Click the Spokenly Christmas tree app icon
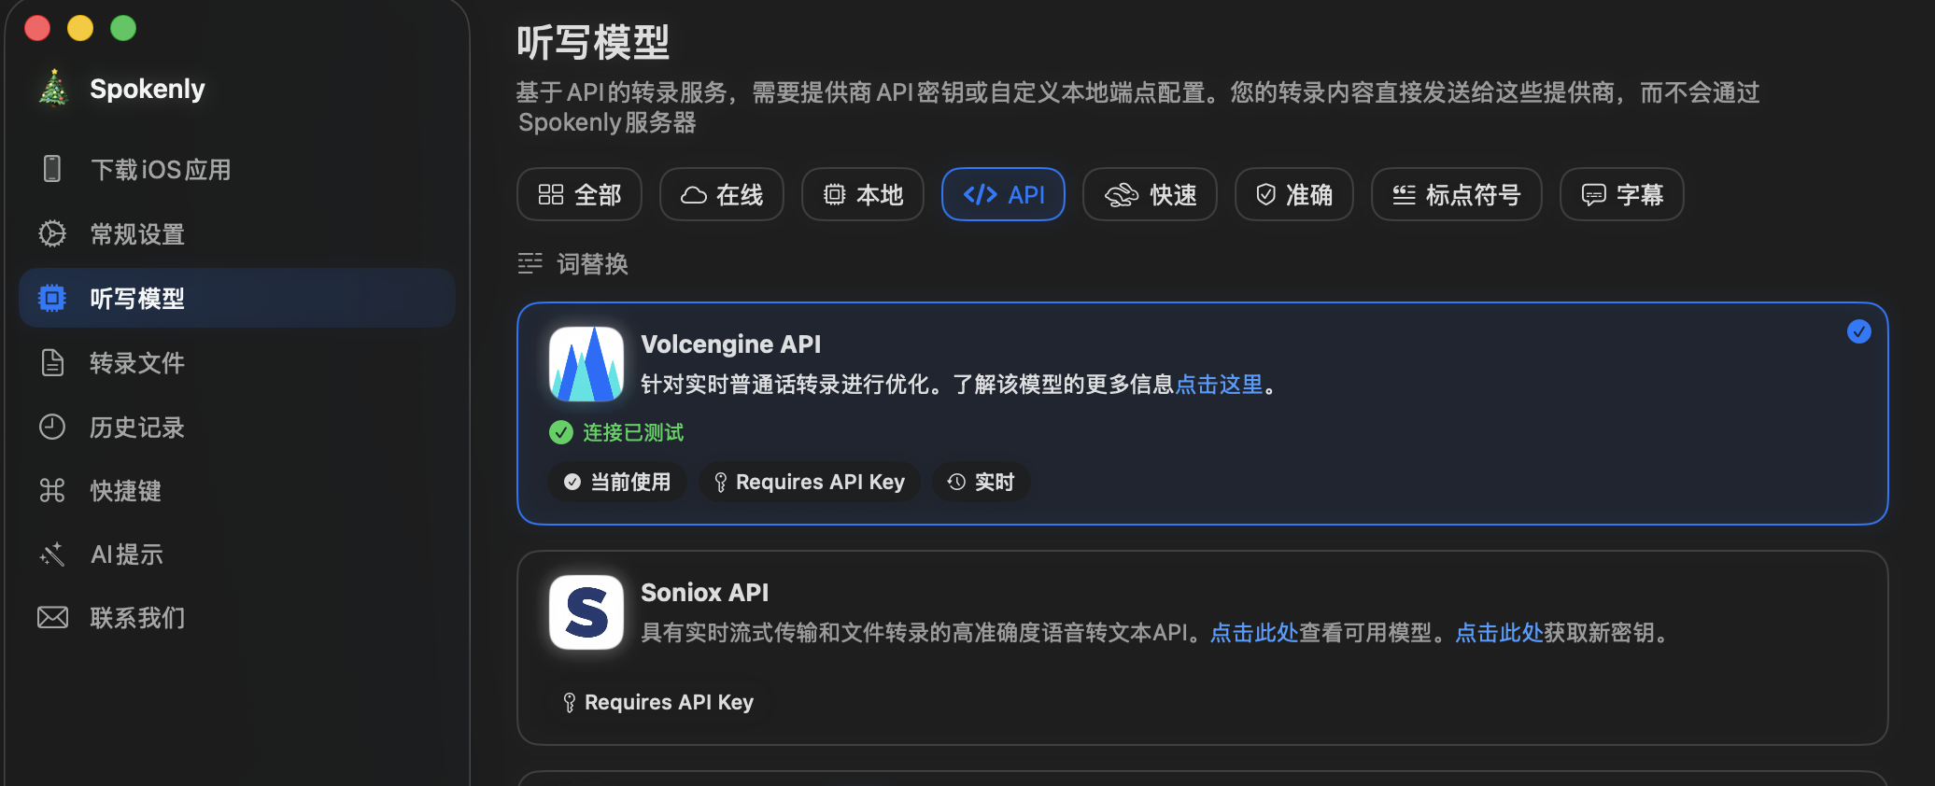 pyautogui.click(x=54, y=89)
